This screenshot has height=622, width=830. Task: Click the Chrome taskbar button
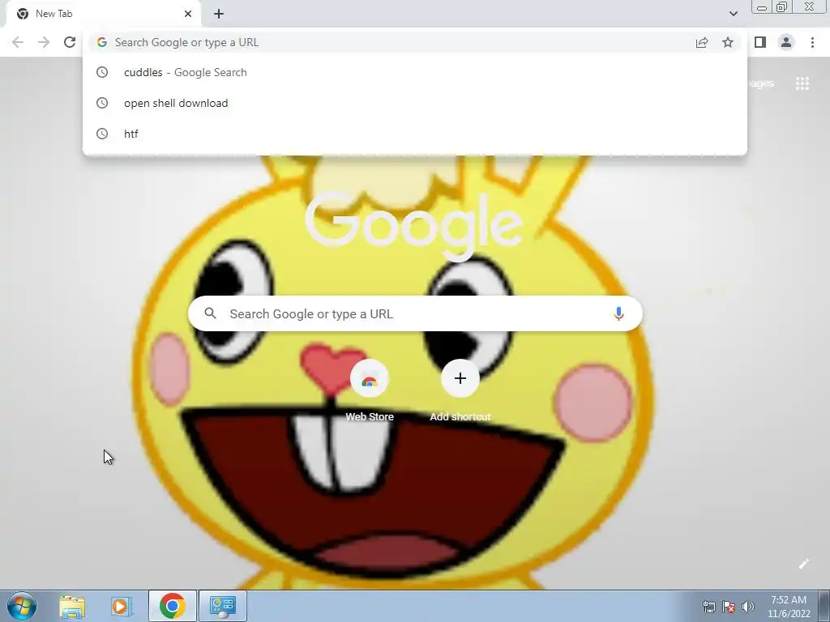pos(173,606)
